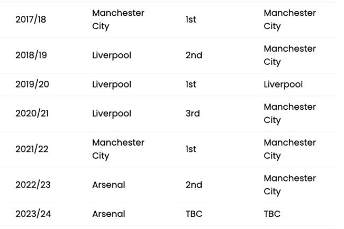Click Manchester City in the 2017/18 row, second column
The width and height of the screenshot is (344, 229).
click(x=117, y=20)
